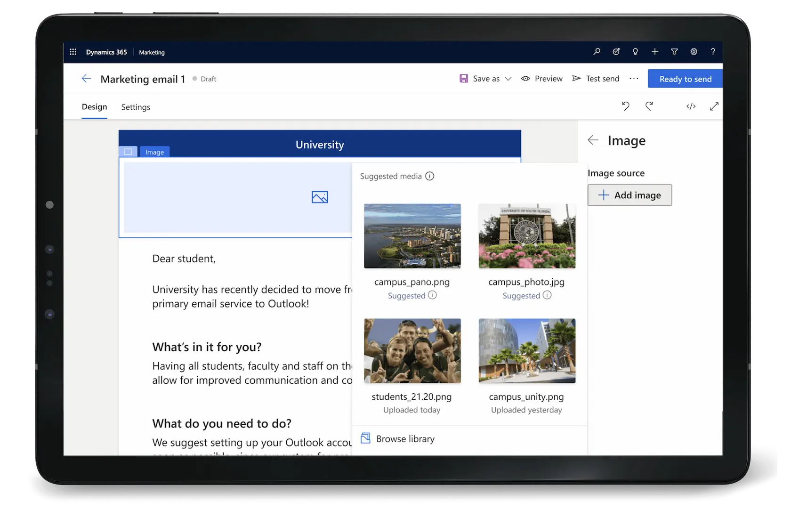Select the campus_pano.png thumbnail
The image size is (791, 518).
[x=412, y=236]
